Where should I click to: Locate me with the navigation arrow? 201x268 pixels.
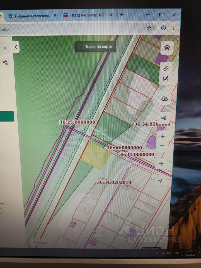[160, 181]
